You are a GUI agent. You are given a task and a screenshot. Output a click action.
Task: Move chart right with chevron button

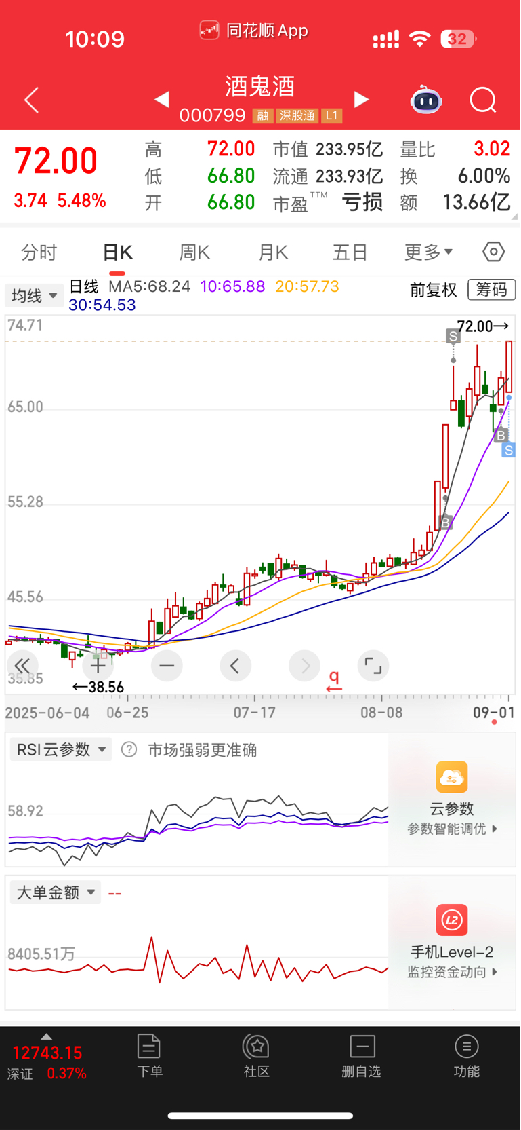[x=304, y=666]
